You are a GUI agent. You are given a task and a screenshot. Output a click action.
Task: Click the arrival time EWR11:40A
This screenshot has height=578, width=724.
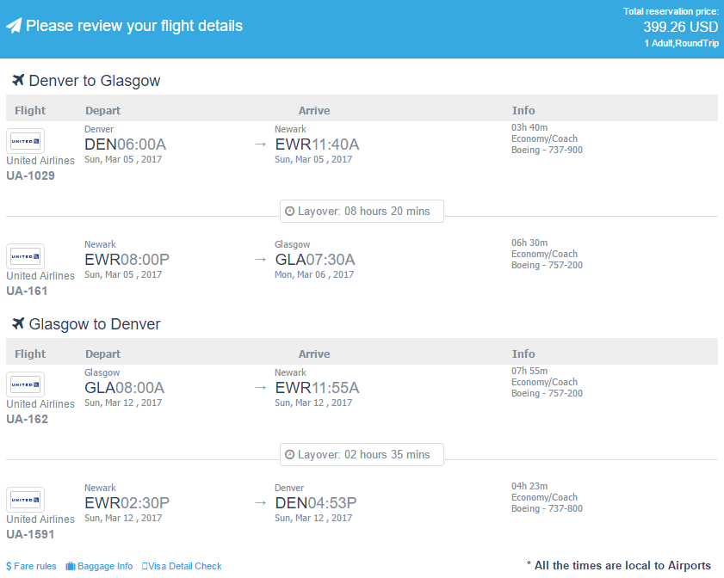click(x=317, y=144)
